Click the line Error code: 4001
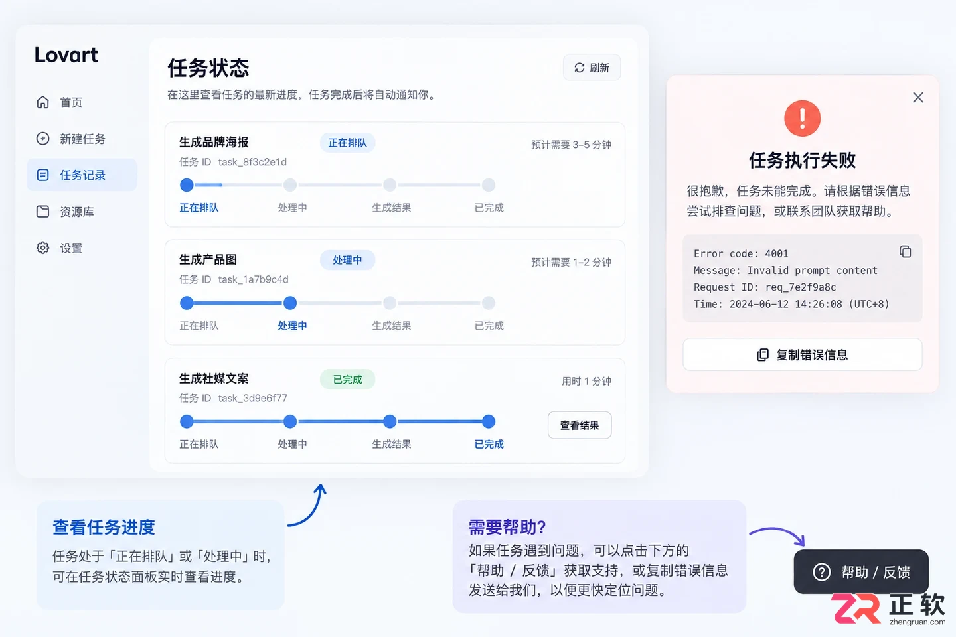Image resolution: width=956 pixels, height=637 pixels. (741, 253)
